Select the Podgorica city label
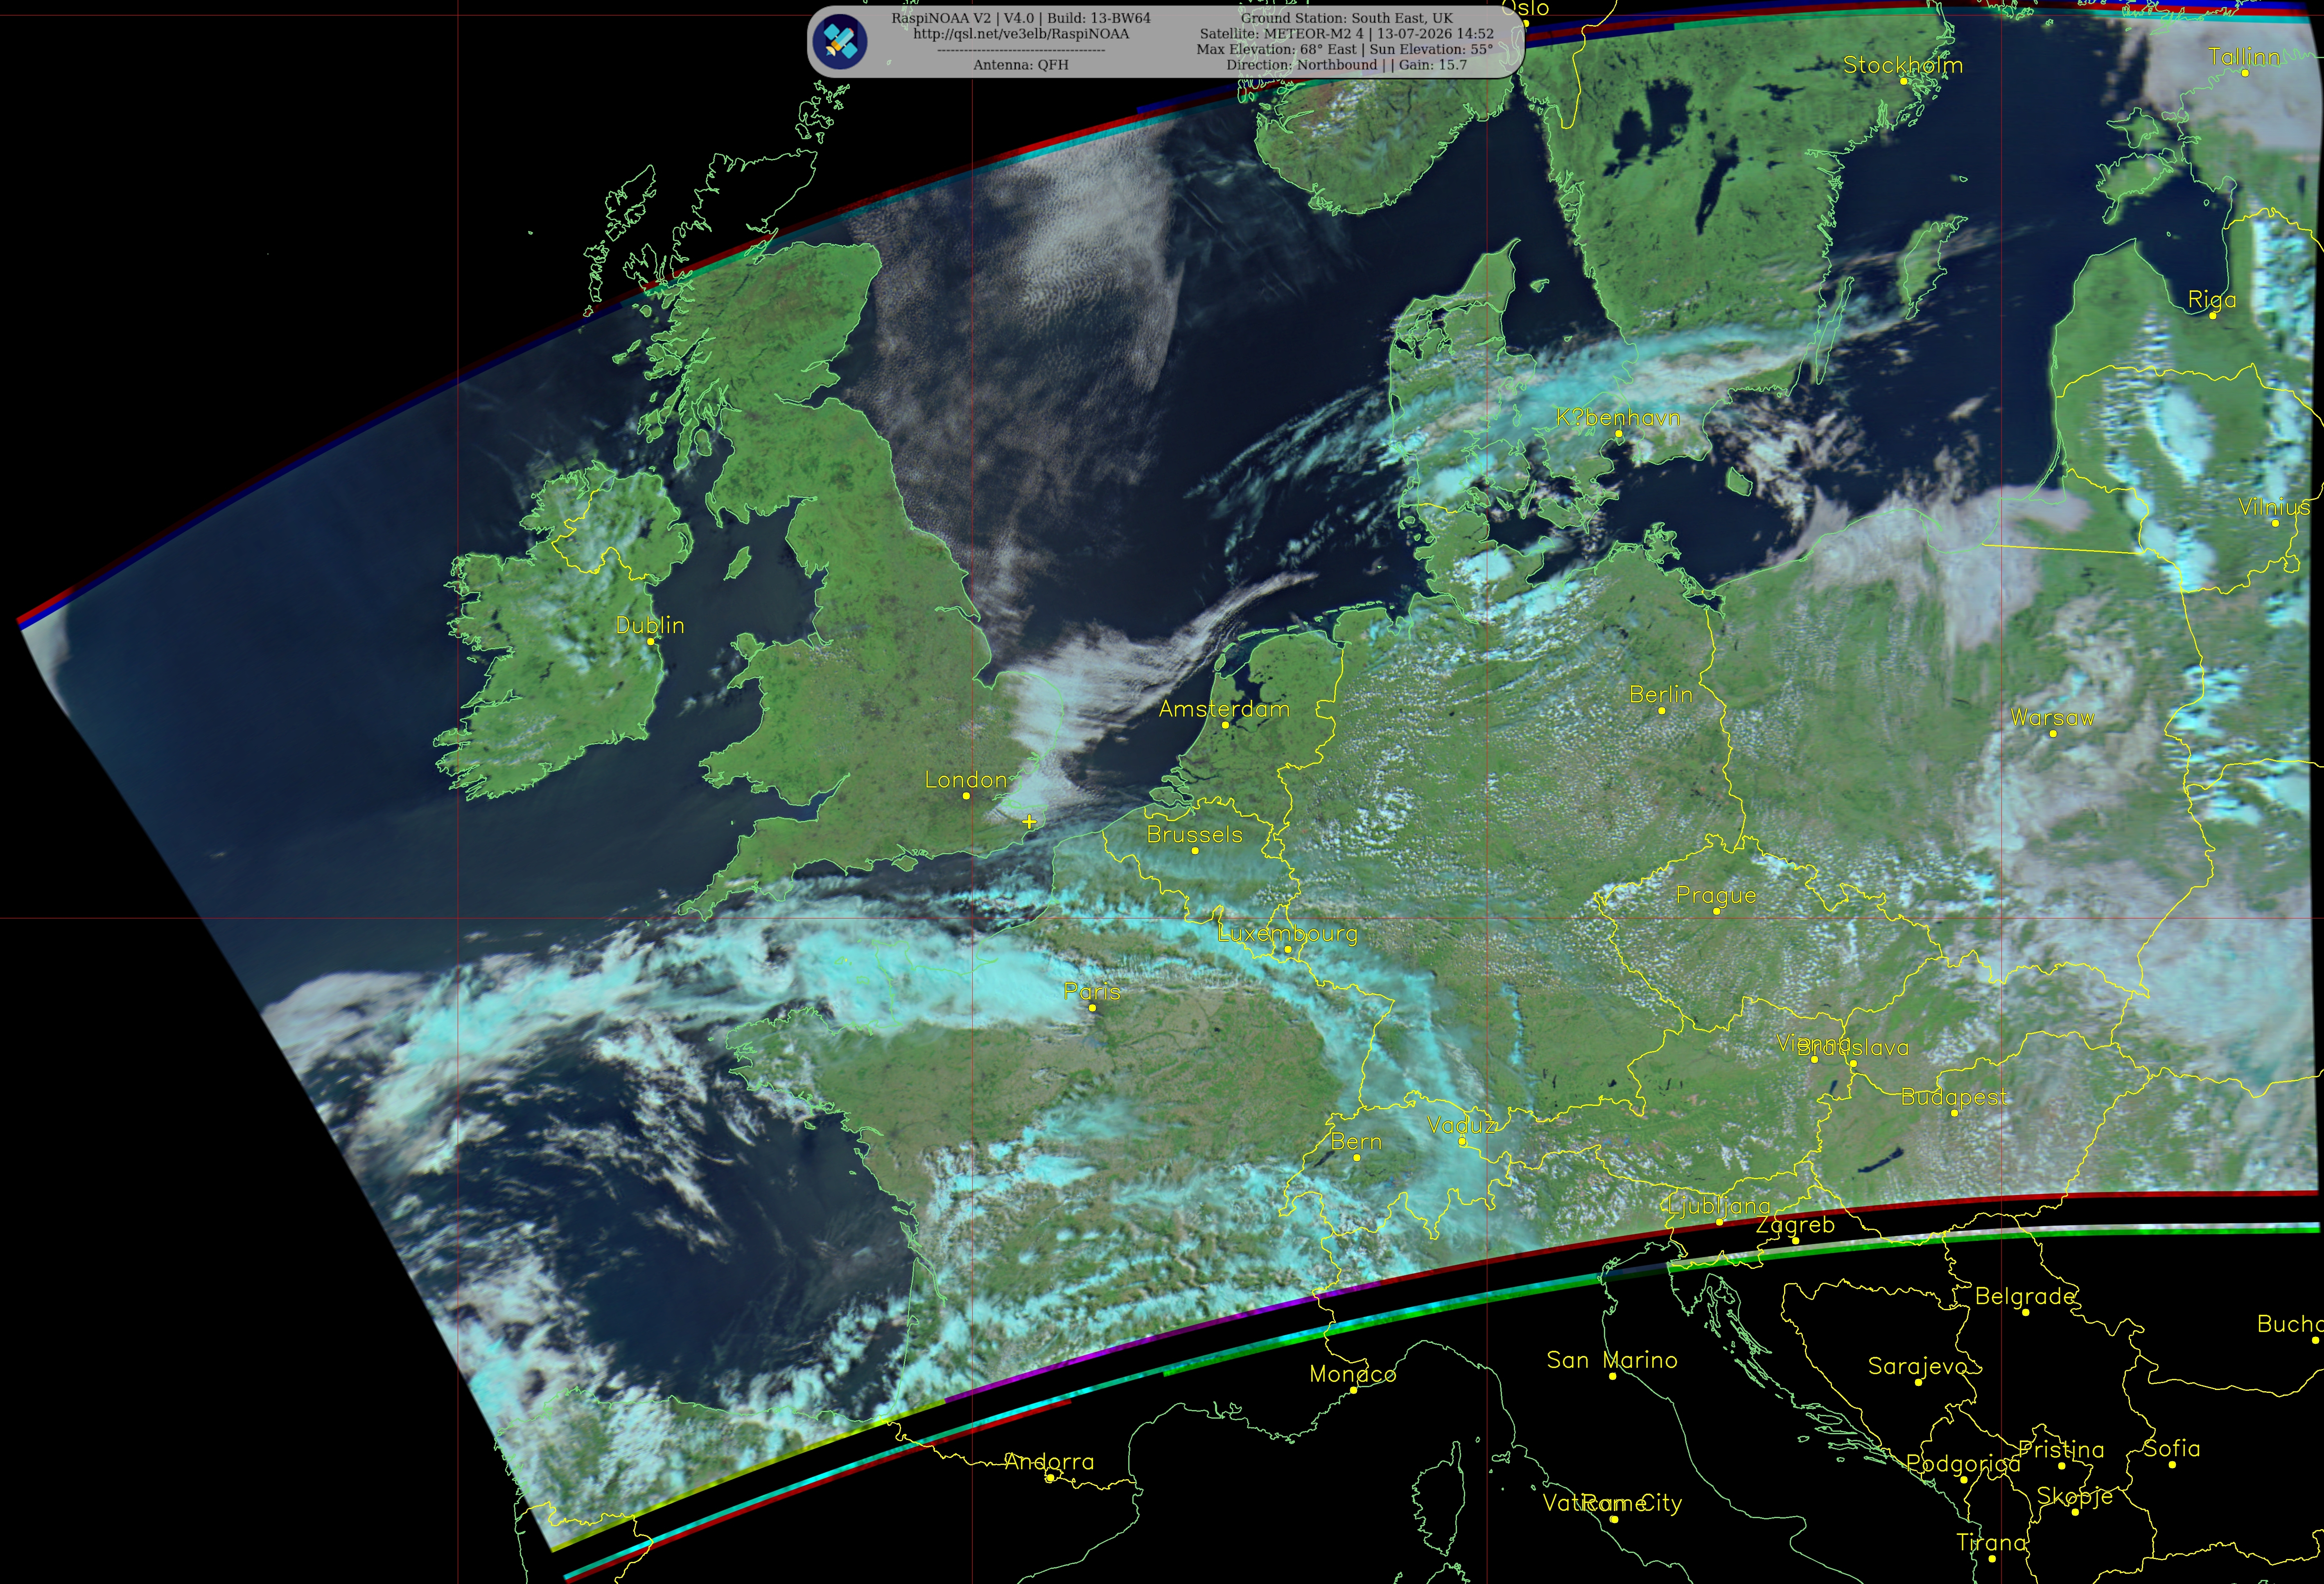Image resolution: width=2324 pixels, height=1584 pixels. point(1963,1464)
